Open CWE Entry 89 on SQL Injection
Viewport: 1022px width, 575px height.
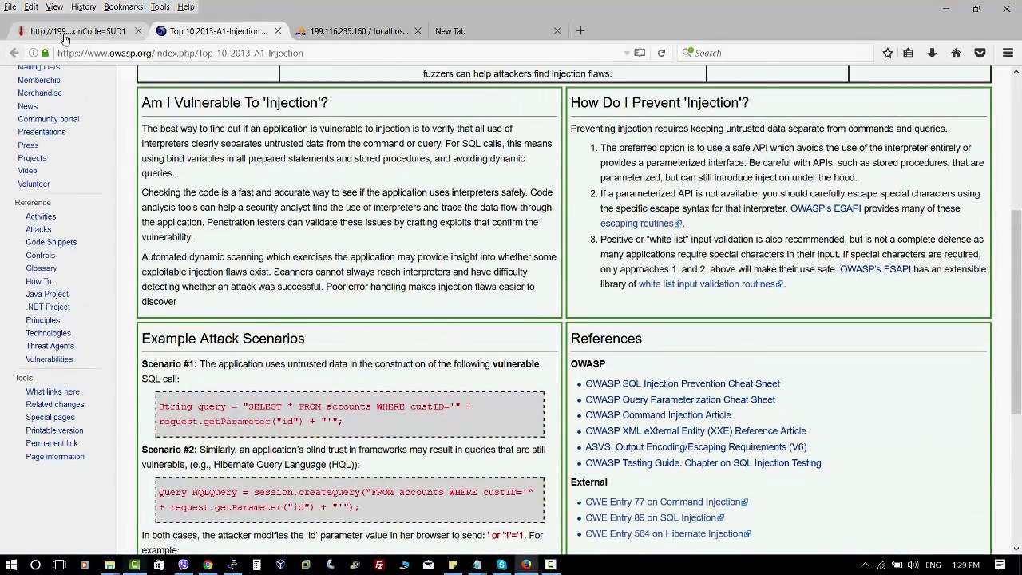tap(655, 517)
